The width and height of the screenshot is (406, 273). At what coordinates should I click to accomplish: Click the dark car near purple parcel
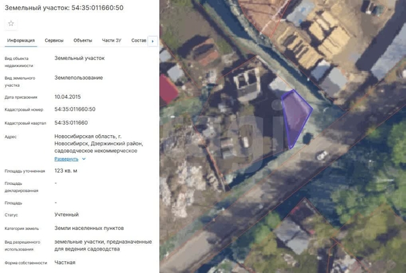[x=308, y=139]
